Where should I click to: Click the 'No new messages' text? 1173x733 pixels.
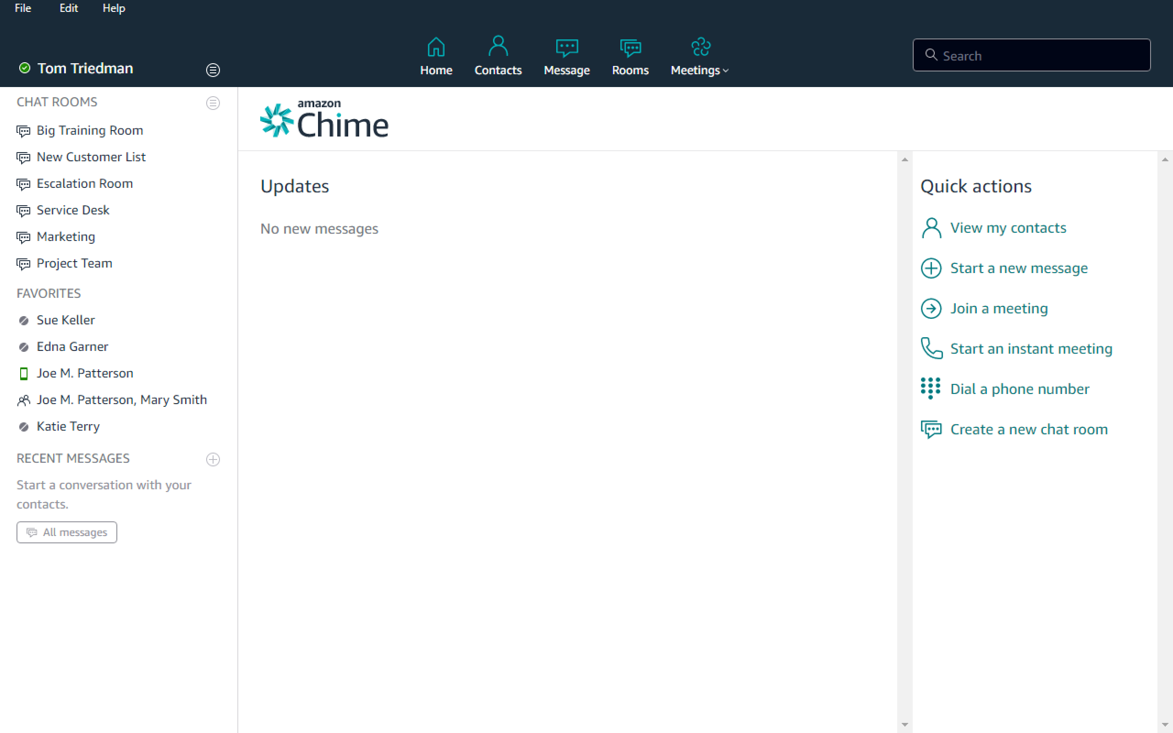point(319,229)
